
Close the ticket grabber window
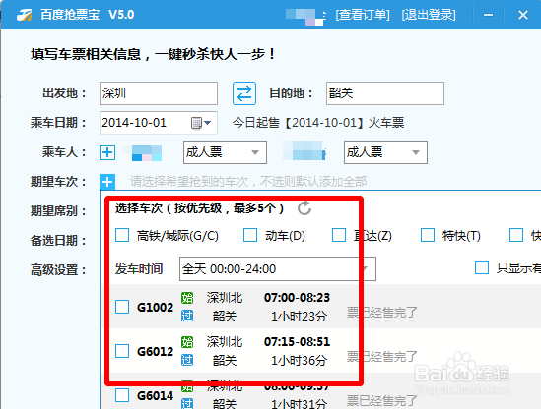coord(523,15)
